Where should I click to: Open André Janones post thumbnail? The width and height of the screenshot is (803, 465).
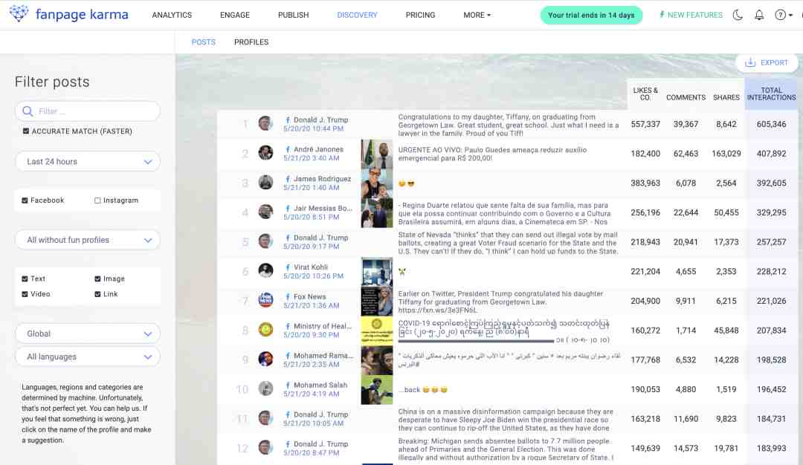pos(377,154)
